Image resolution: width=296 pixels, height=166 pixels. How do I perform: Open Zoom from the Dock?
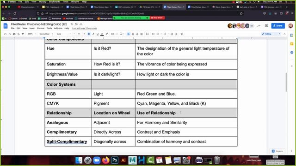coord(97,160)
